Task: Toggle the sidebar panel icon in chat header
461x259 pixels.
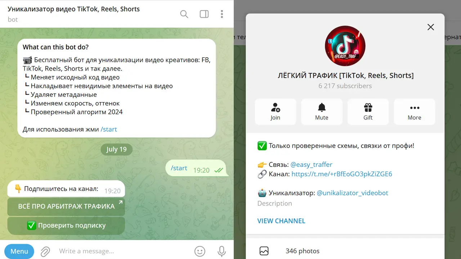Action: coord(204,14)
